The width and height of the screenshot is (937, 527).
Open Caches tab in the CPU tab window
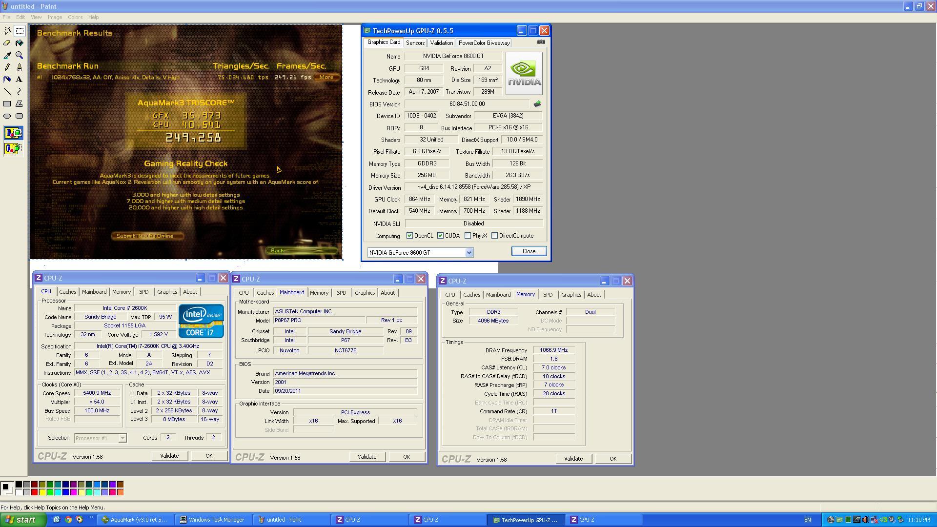68,292
